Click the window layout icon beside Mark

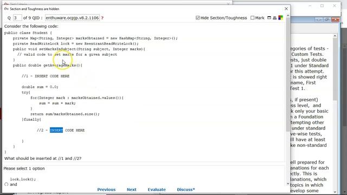[x=269, y=18]
